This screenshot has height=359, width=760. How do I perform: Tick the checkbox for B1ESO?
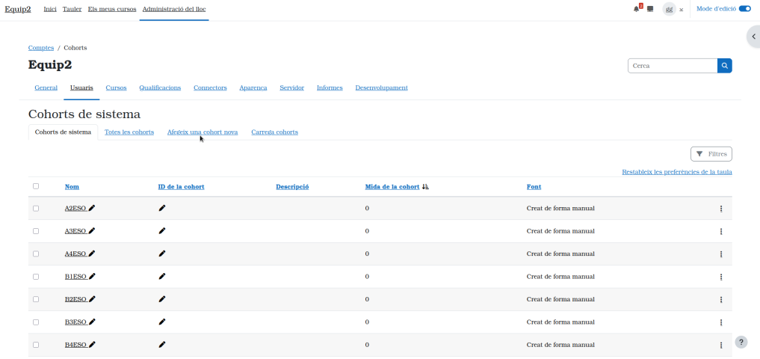click(36, 277)
